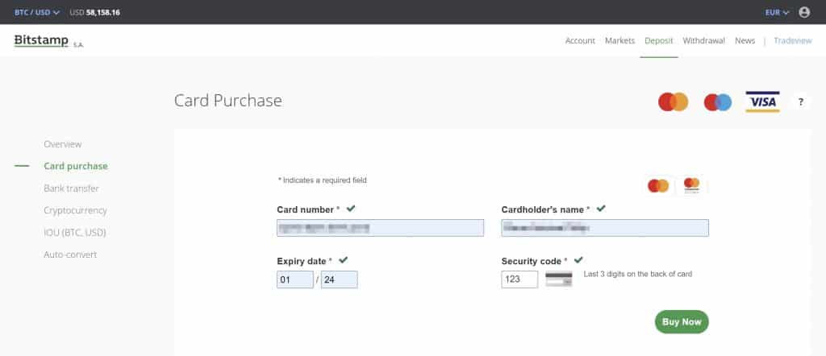Viewport: 826px width, 356px height.
Task: Click the user account profile icon
Action: click(x=803, y=12)
